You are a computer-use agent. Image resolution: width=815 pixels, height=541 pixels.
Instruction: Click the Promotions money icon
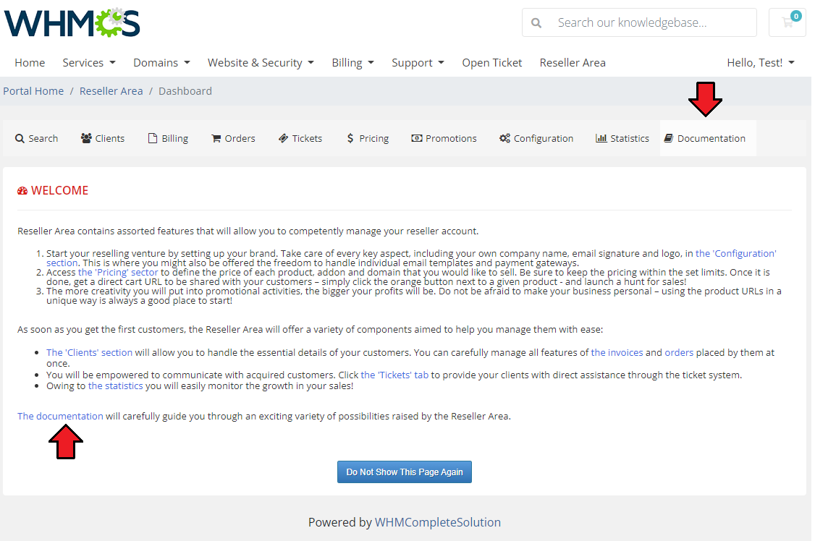tap(417, 138)
